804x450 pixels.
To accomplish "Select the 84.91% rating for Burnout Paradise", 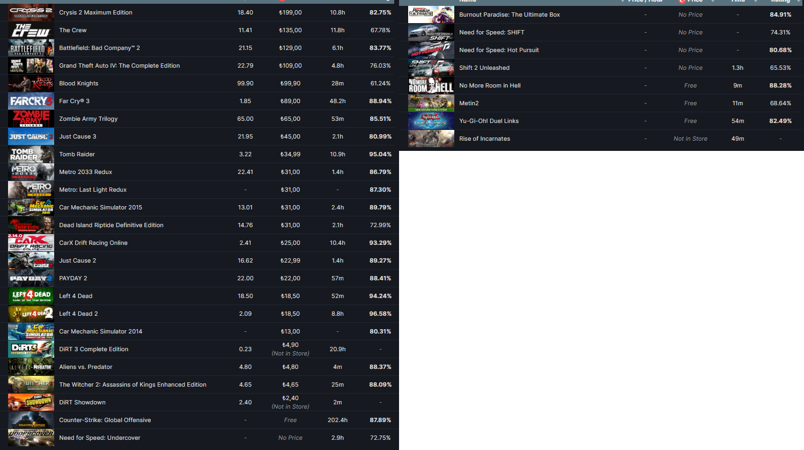I will (x=780, y=14).
